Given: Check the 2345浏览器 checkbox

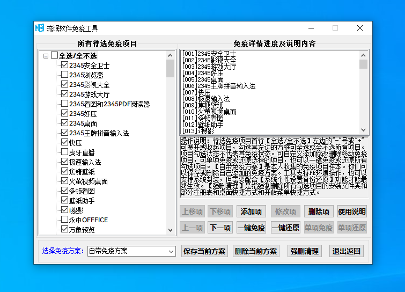Looking at the screenshot, I should click(64, 75).
